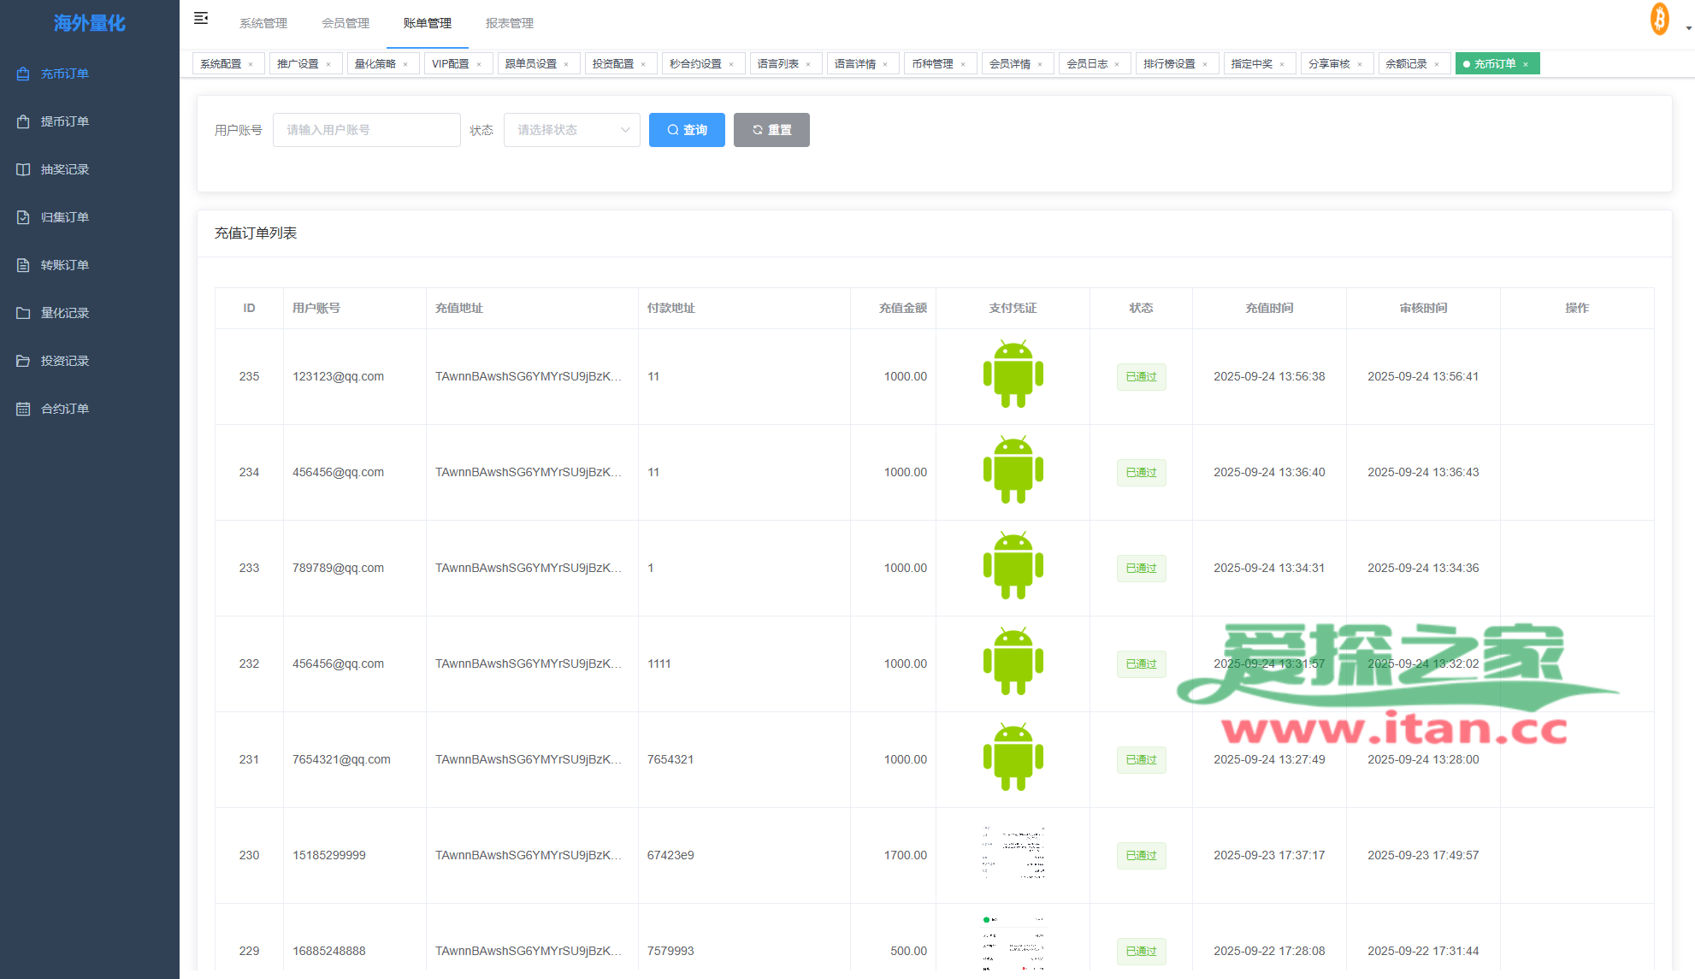This screenshot has height=979, width=1695.
Task: Open 量化记录 folder item in the sidebar
Action: click(64, 313)
